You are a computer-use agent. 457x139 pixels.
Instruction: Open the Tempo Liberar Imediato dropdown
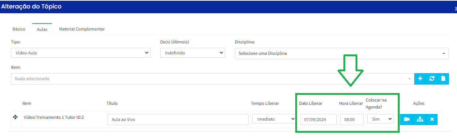coord(274,119)
